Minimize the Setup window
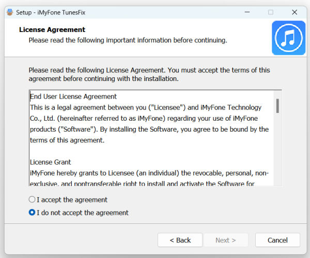310x258 pixels. click(247, 12)
